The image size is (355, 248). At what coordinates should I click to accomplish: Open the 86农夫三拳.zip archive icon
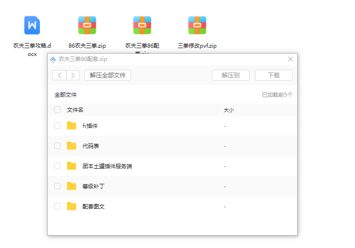click(87, 25)
